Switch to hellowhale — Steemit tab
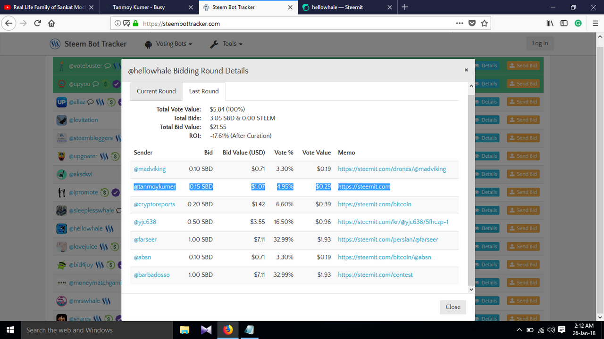Screen dimensions: 604x339 click(x=347, y=7)
